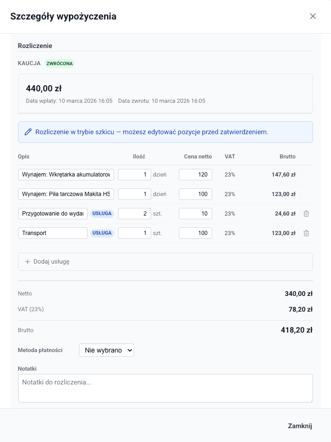The image size is (331, 442).
Task: Click the ZWRÓCONA deposit status badge
Action: (59, 63)
